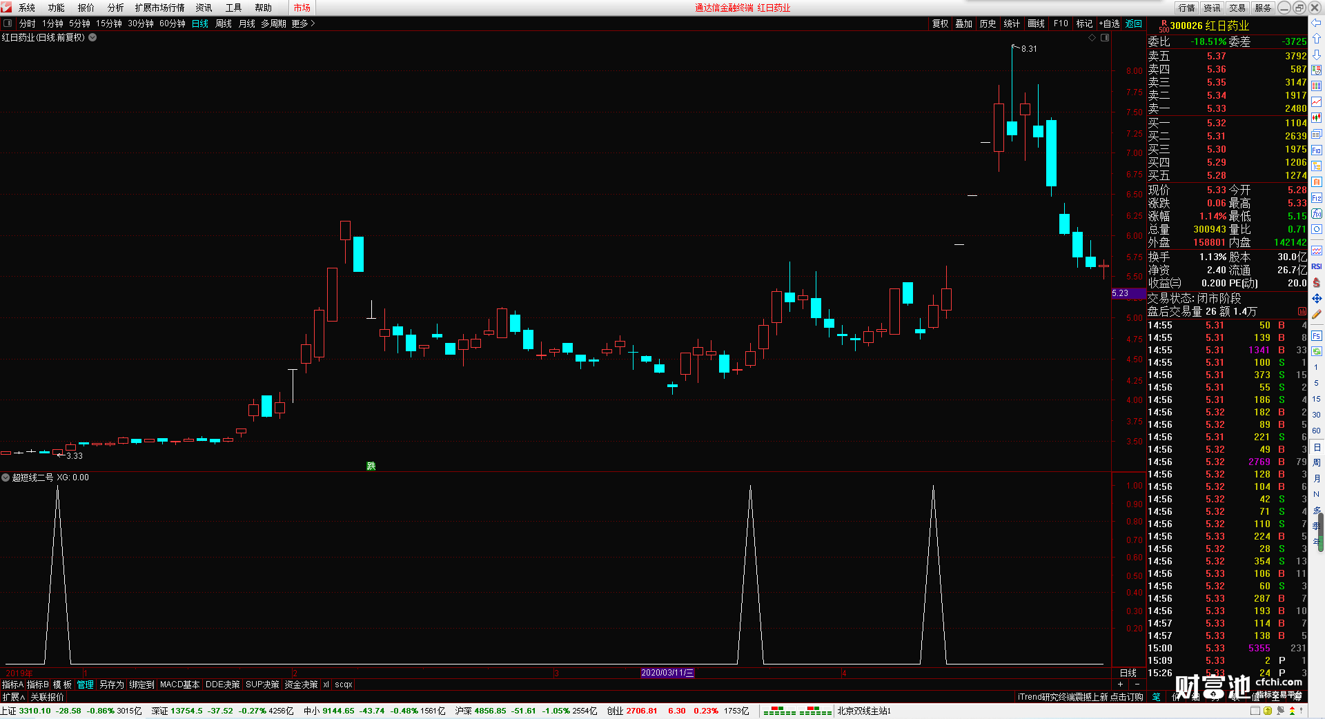Switch chart to 周线 weekly period
The image size is (1325, 719).
click(224, 23)
